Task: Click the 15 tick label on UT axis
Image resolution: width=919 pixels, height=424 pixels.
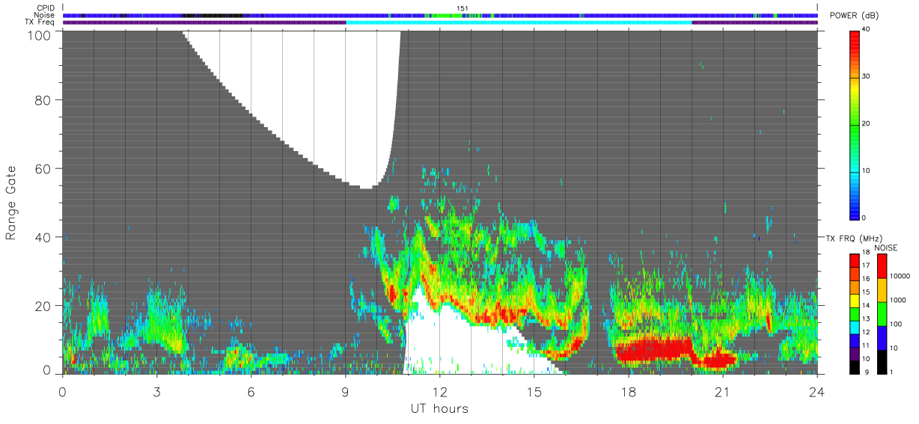Action: point(534,392)
